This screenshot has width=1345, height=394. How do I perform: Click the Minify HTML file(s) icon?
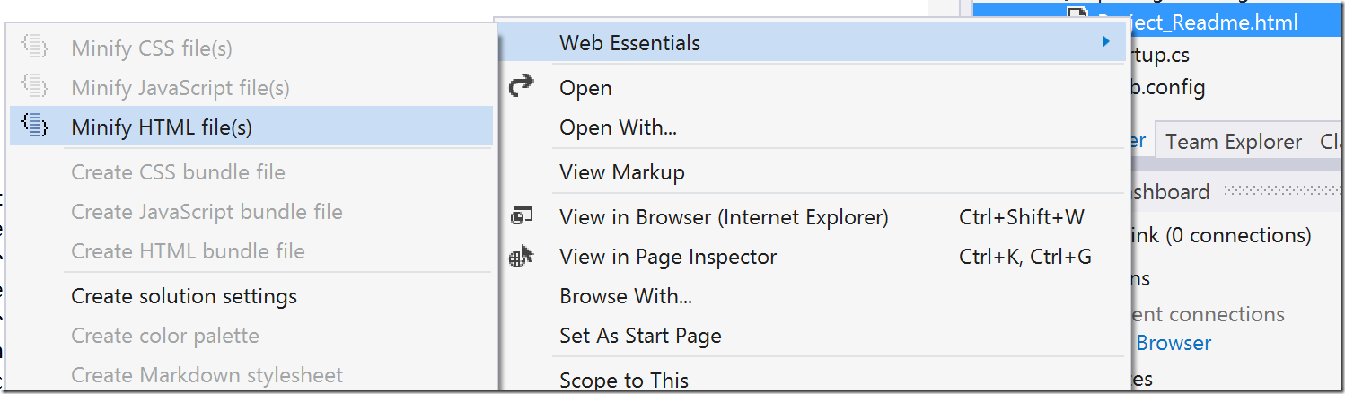click(34, 127)
